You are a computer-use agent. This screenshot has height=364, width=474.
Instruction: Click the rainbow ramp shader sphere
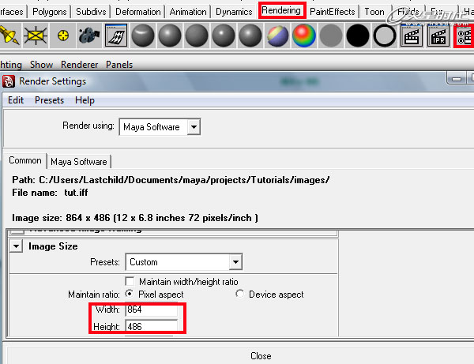click(x=304, y=36)
